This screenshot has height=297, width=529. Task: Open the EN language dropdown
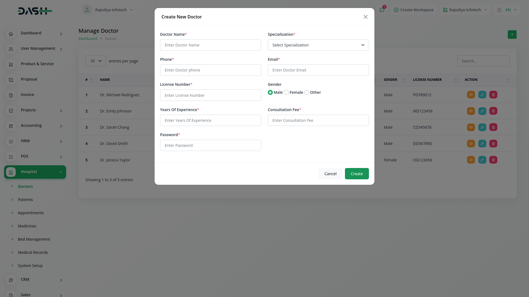click(508, 10)
